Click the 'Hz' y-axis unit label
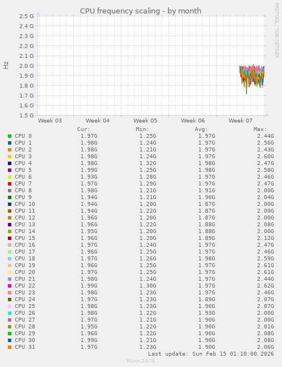Screen dimensions: 282x367 [x=6, y=65]
